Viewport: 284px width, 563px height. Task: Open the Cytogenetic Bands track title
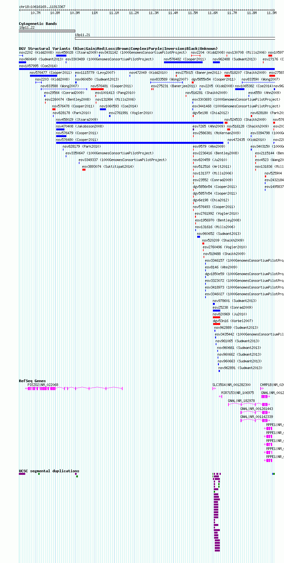38,24
